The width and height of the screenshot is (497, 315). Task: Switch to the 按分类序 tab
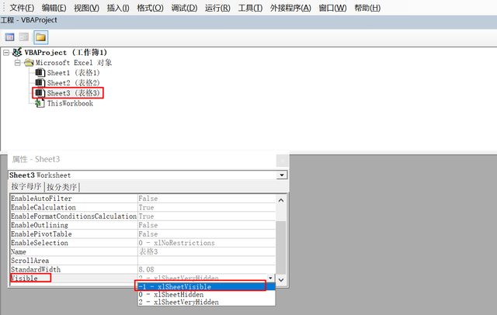[x=62, y=187]
